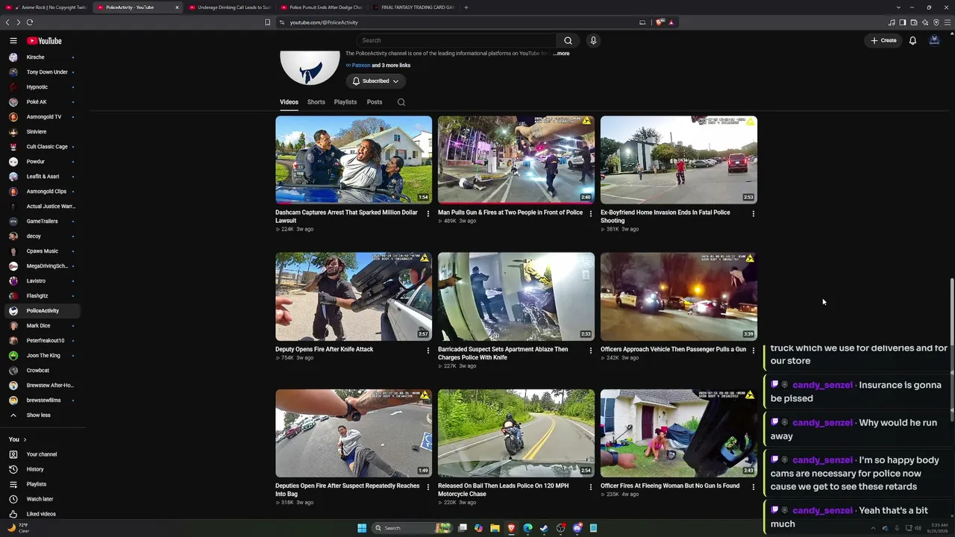Open Brave VPN shield icon

[x=936, y=22]
